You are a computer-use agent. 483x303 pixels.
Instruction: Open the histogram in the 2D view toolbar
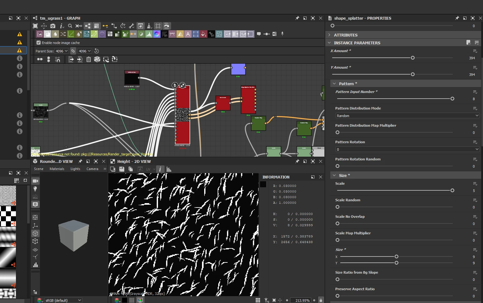[x=169, y=169]
